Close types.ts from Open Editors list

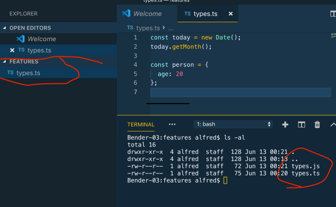12,50
